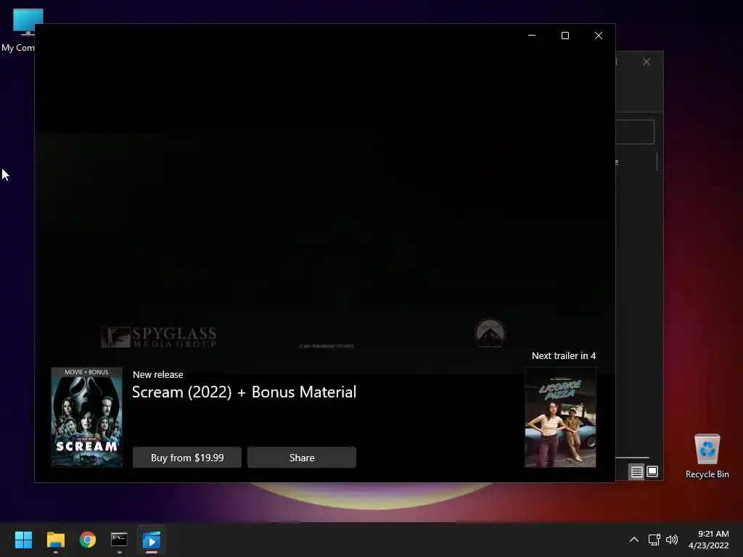Close the background window behind the player
This screenshot has height=557, width=743.
click(646, 62)
